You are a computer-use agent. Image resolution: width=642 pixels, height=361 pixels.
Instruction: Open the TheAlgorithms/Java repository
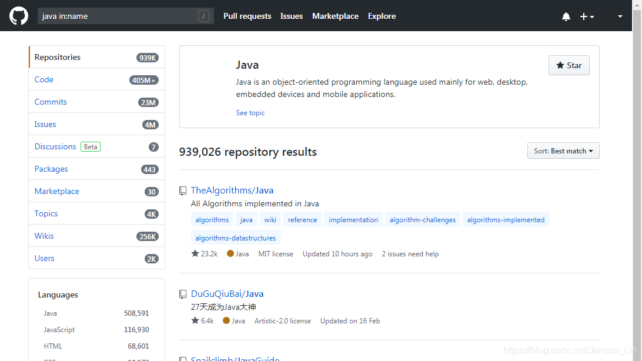[x=232, y=190]
